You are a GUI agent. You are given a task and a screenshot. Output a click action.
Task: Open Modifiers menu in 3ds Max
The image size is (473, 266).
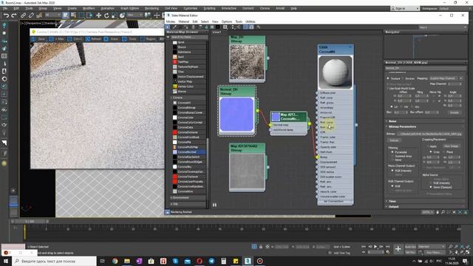(89, 8)
